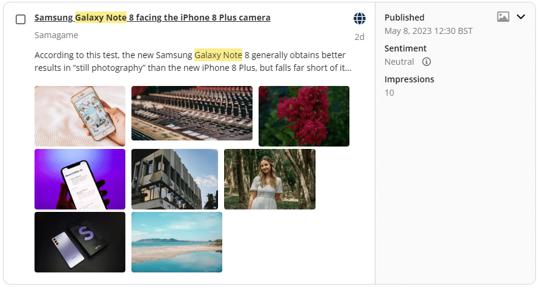The image size is (539, 290).
Task: Open the beach seascape thumbnail
Action: [177, 242]
